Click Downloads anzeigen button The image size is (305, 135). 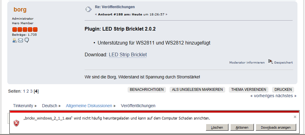click(276, 127)
